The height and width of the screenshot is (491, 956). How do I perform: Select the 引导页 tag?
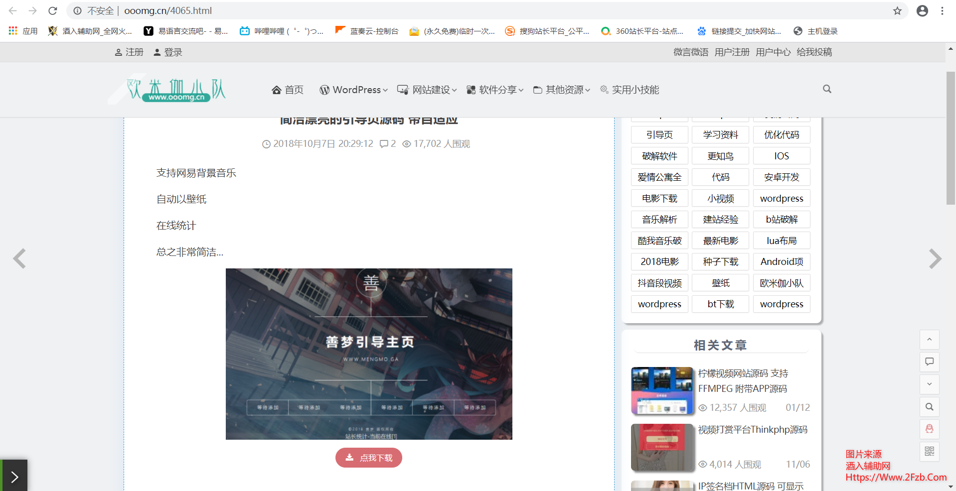point(659,135)
